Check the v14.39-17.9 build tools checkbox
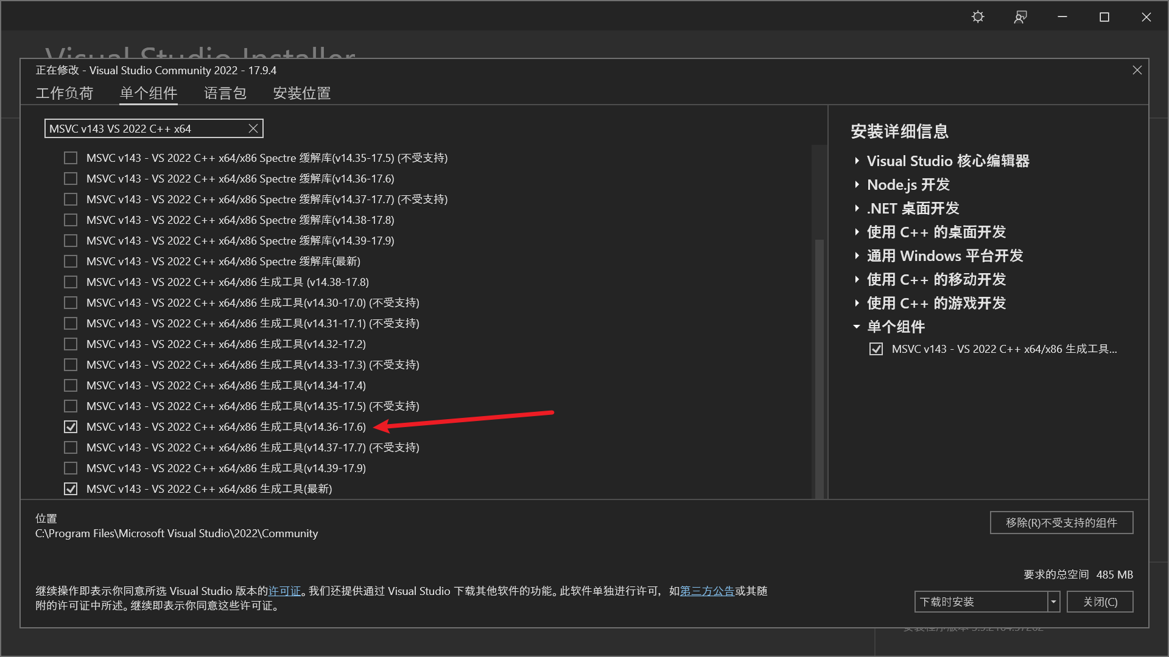The height and width of the screenshot is (657, 1169). coord(71,468)
